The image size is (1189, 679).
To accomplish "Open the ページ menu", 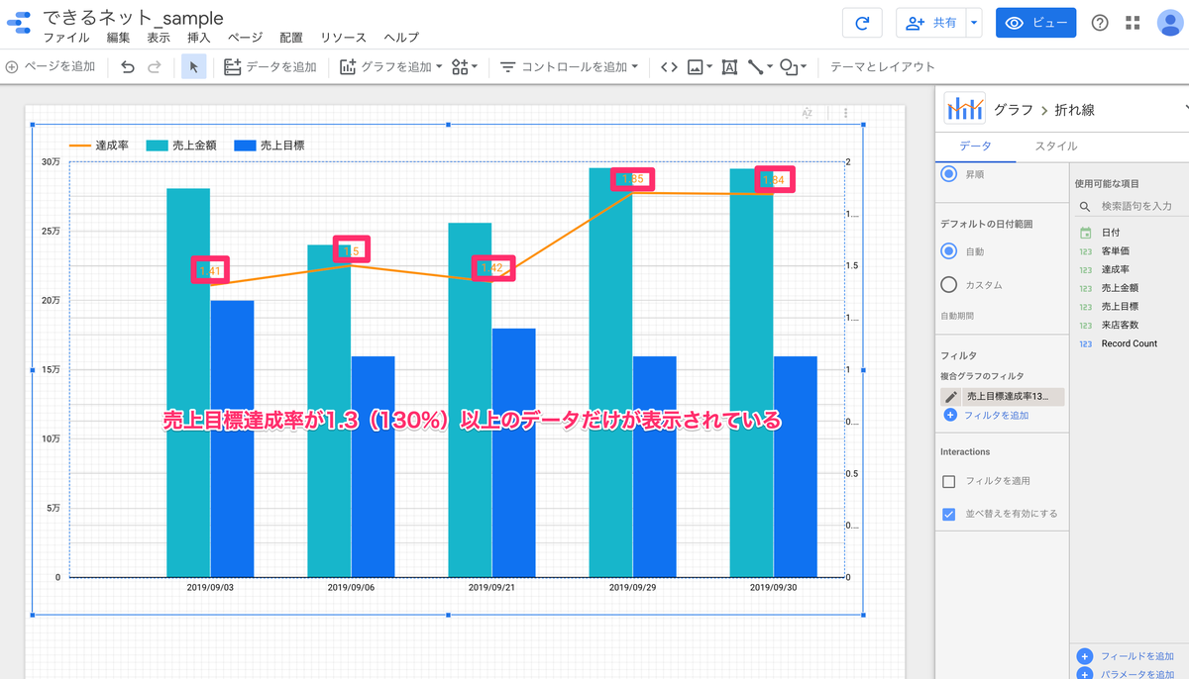I will click(245, 38).
